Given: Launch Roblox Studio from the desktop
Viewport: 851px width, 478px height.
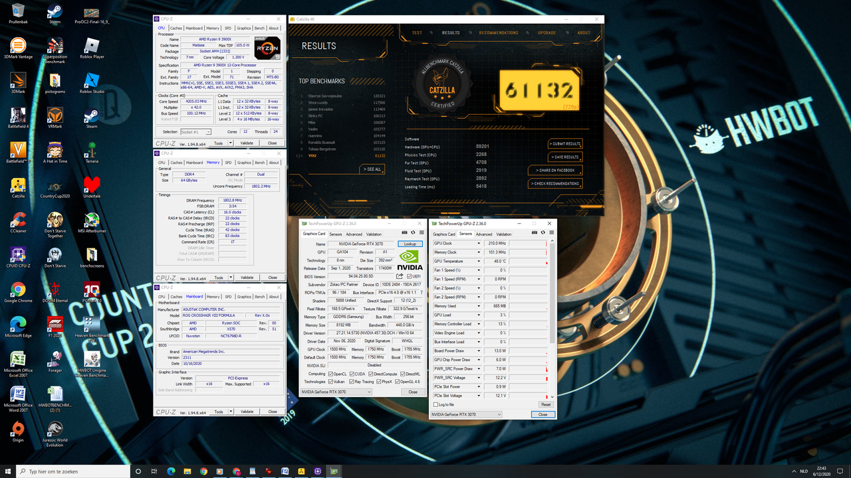Looking at the screenshot, I should click(92, 82).
